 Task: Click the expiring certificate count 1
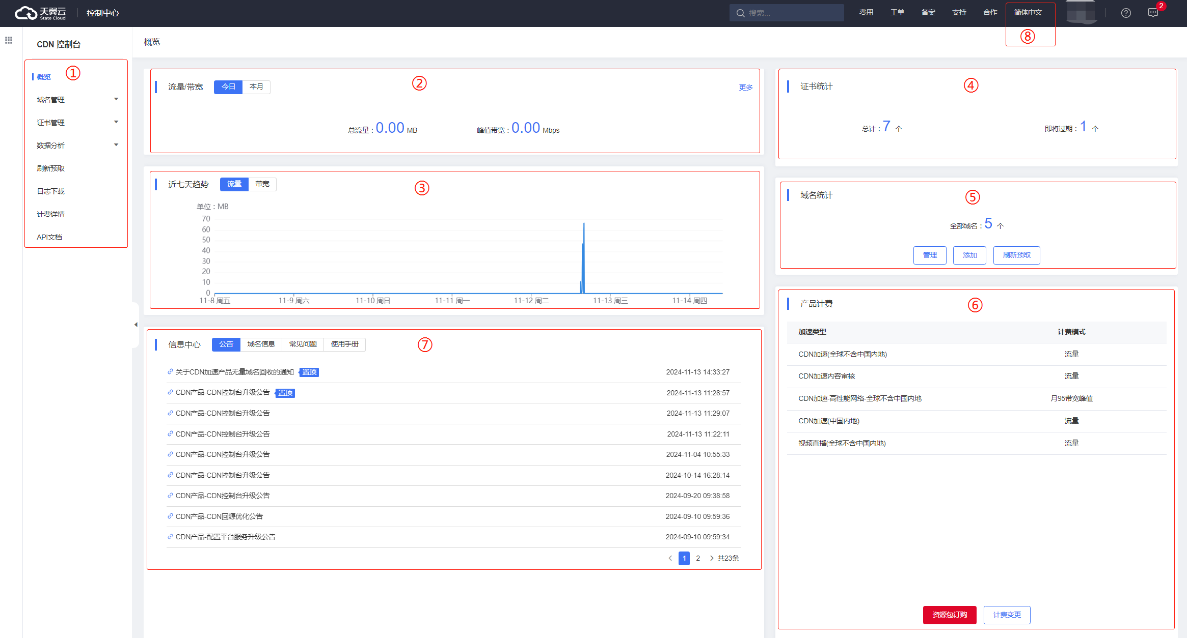pos(1084,126)
